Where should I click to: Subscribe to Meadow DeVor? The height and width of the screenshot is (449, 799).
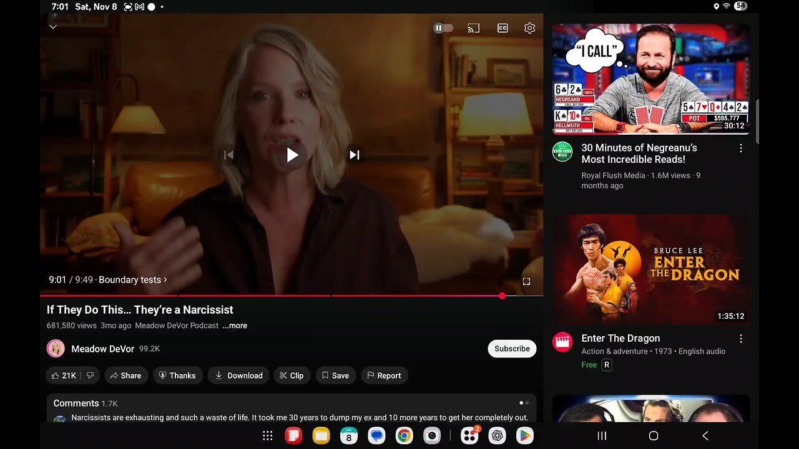click(x=512, y=349)
